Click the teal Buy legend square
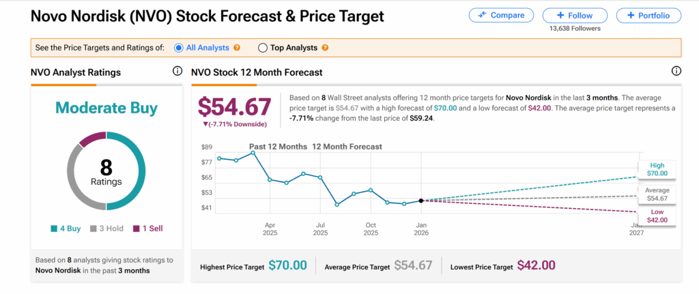Screen dimensions: 699x294 tap(54, 229)
